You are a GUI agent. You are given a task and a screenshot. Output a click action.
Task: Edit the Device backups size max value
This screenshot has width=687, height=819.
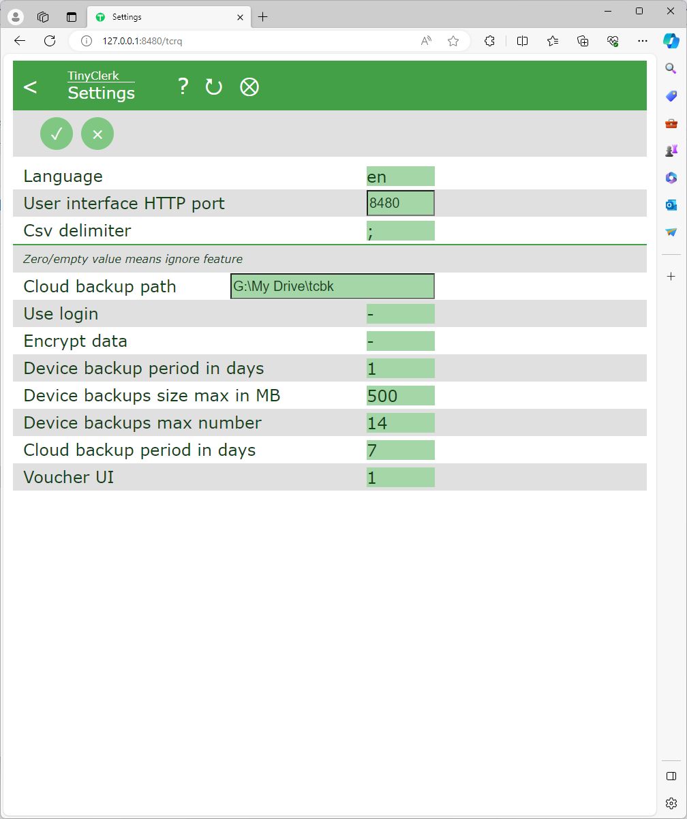400,396
